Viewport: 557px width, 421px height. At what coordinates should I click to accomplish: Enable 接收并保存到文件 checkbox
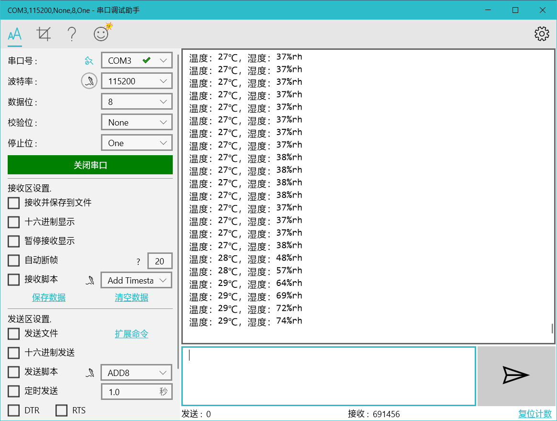pyautogui.click(x=13, y=203)
